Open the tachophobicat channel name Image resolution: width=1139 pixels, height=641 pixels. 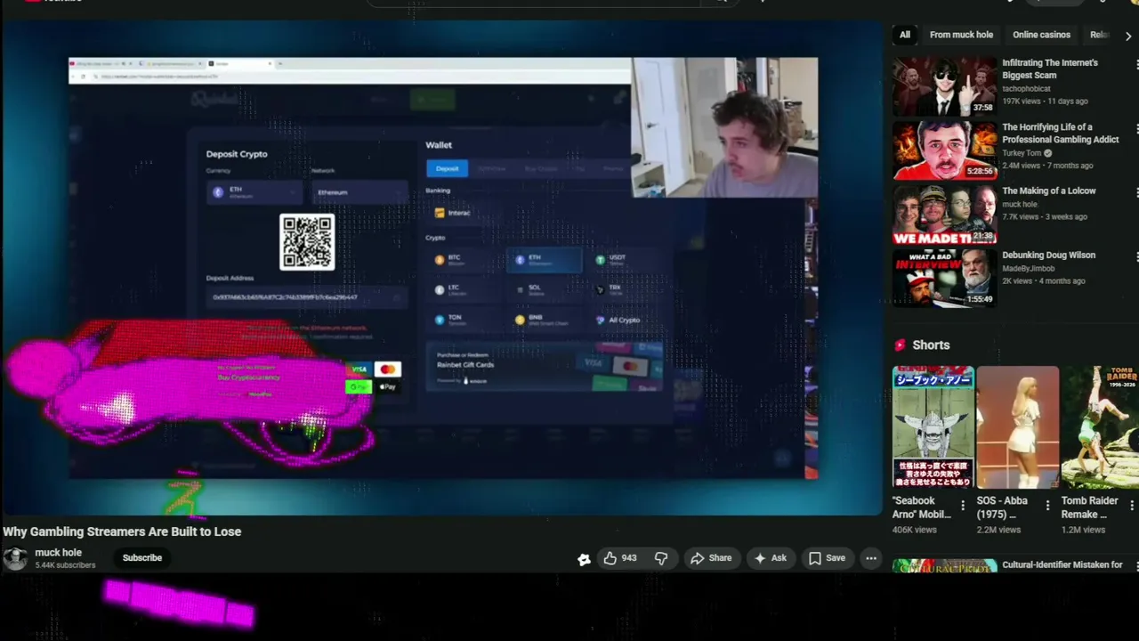1026,89
